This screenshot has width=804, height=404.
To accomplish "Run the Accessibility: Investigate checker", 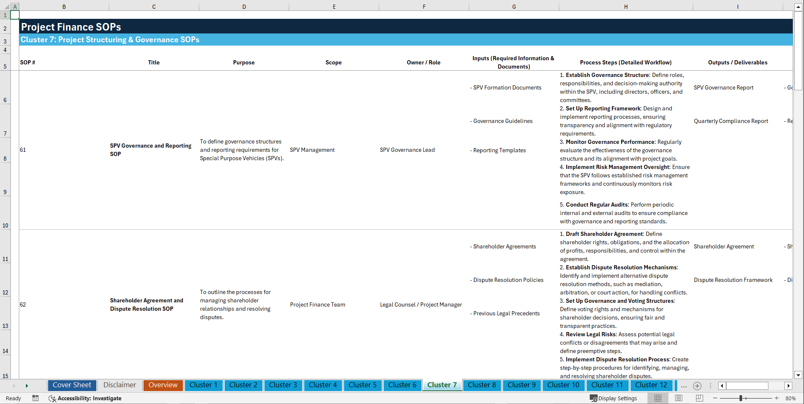I will (85, 398).
